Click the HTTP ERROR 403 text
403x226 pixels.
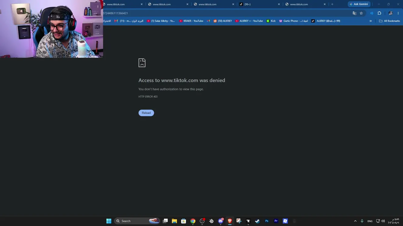(x=148, y=97)
